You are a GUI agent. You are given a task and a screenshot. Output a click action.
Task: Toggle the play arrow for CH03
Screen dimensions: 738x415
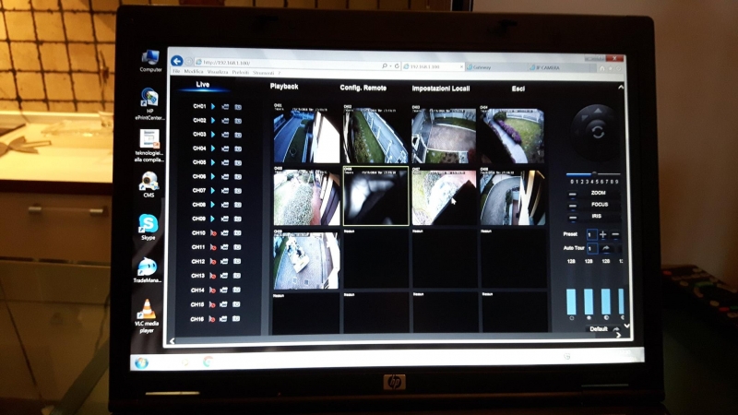213,135
